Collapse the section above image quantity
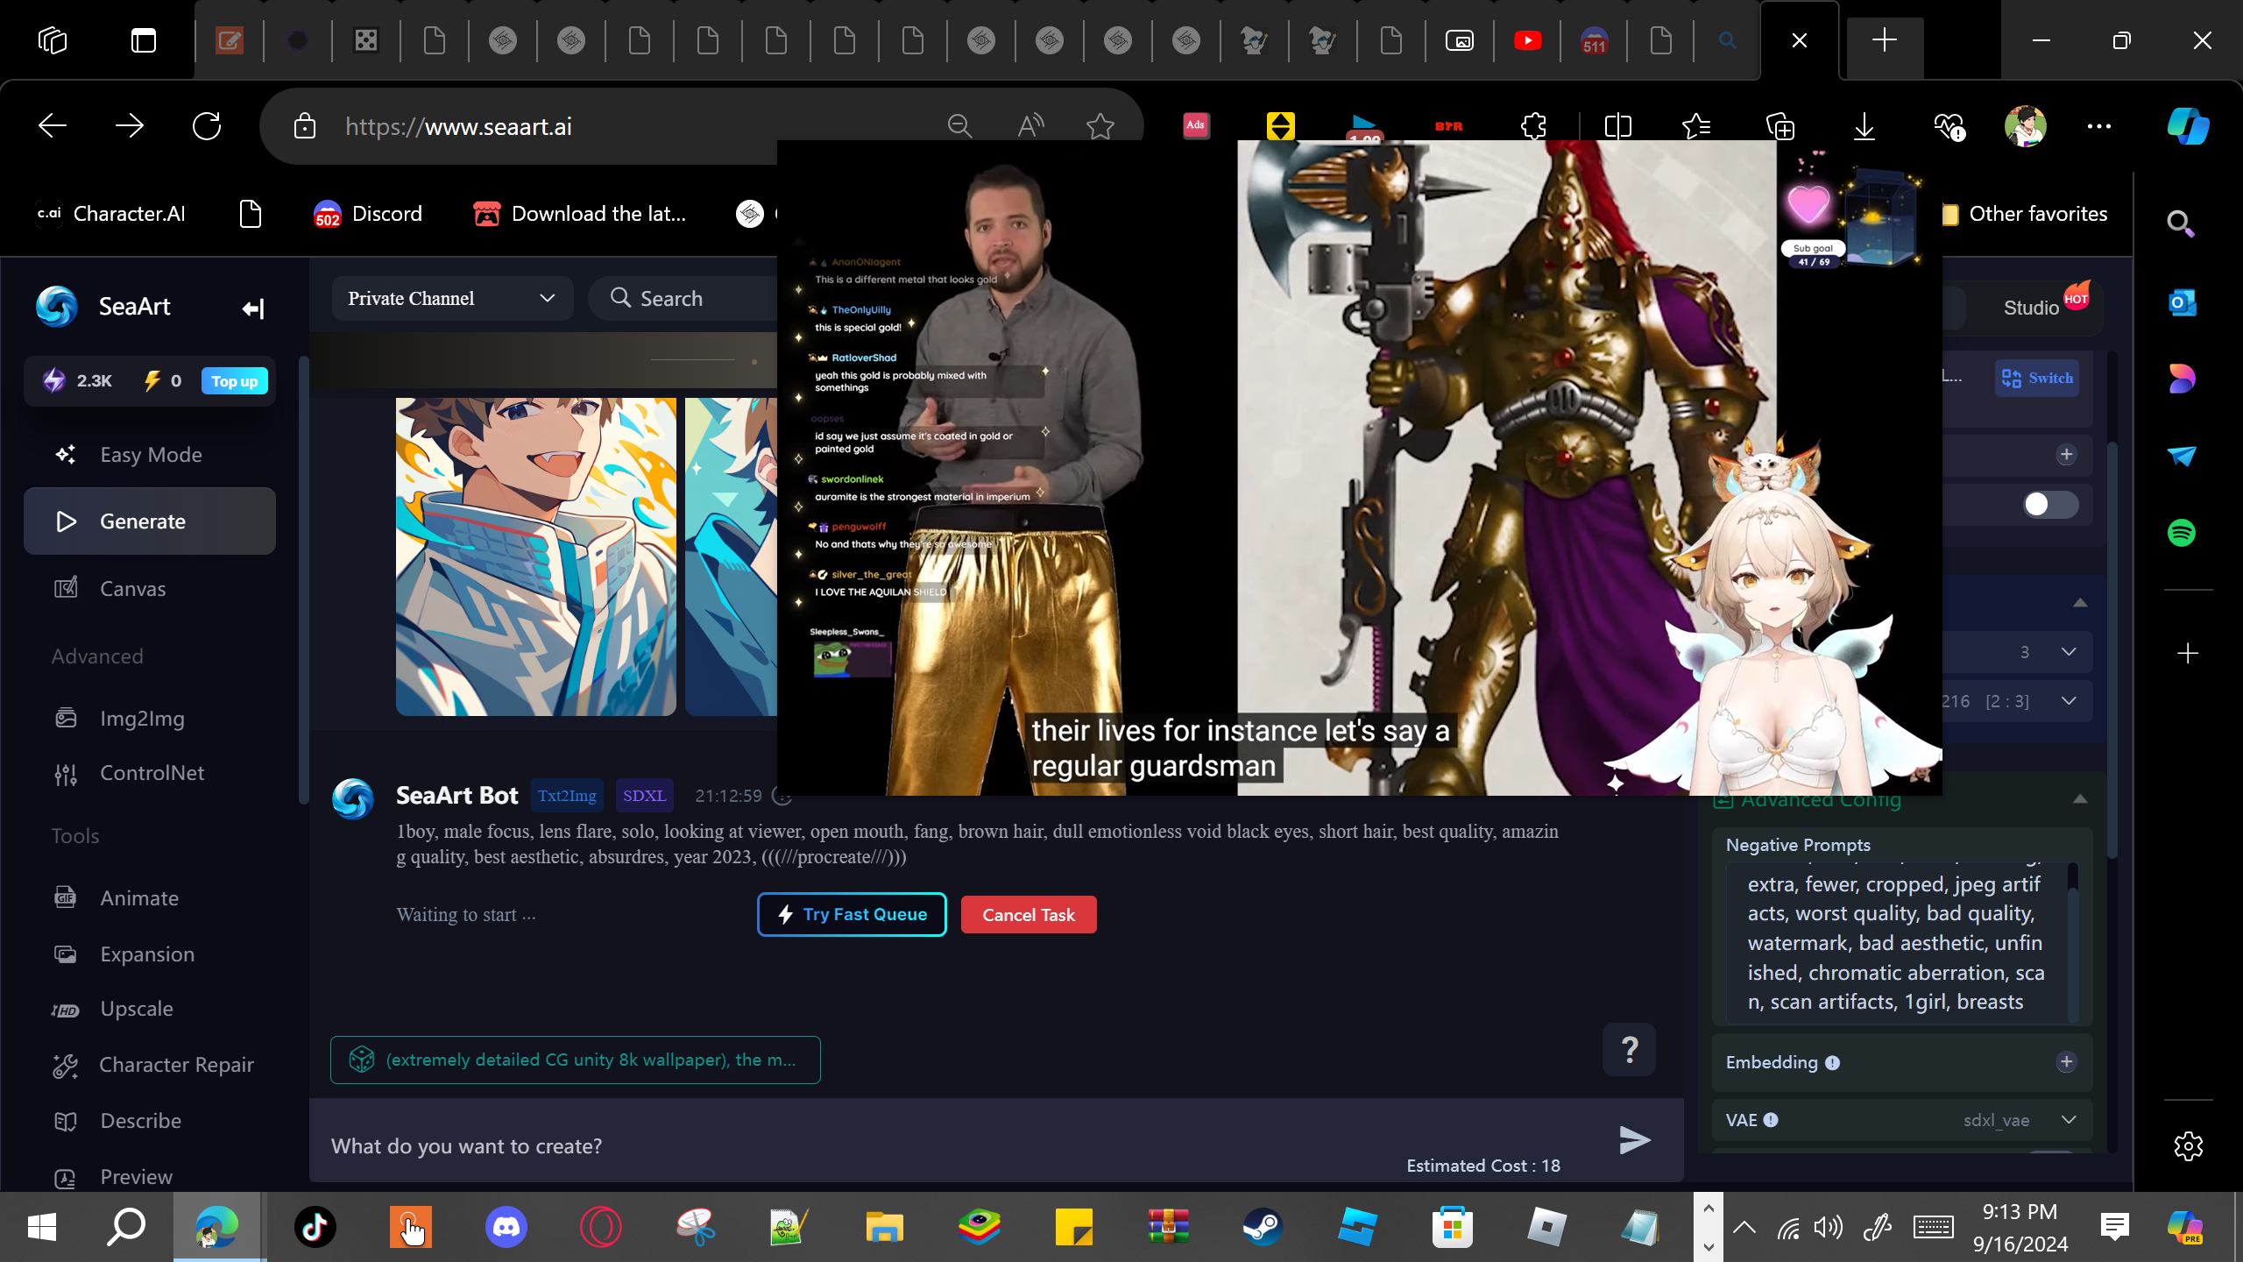Screen dimensions: 2243x1262 (2080, 603)
